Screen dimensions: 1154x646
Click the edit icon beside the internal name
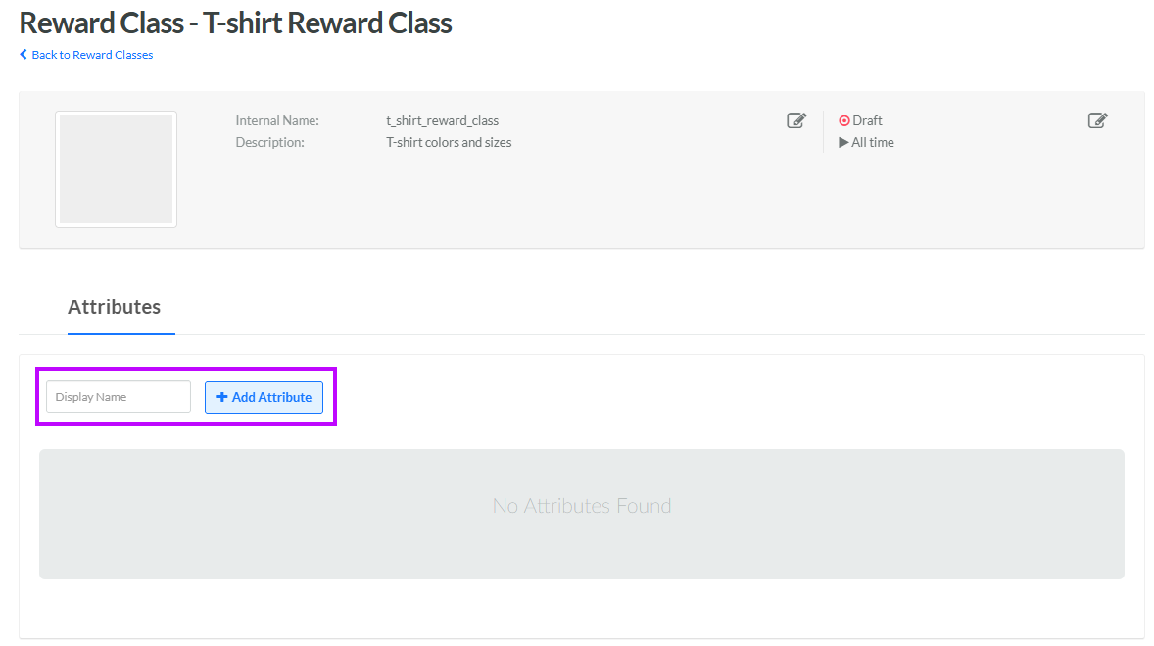tap(796, 120)
